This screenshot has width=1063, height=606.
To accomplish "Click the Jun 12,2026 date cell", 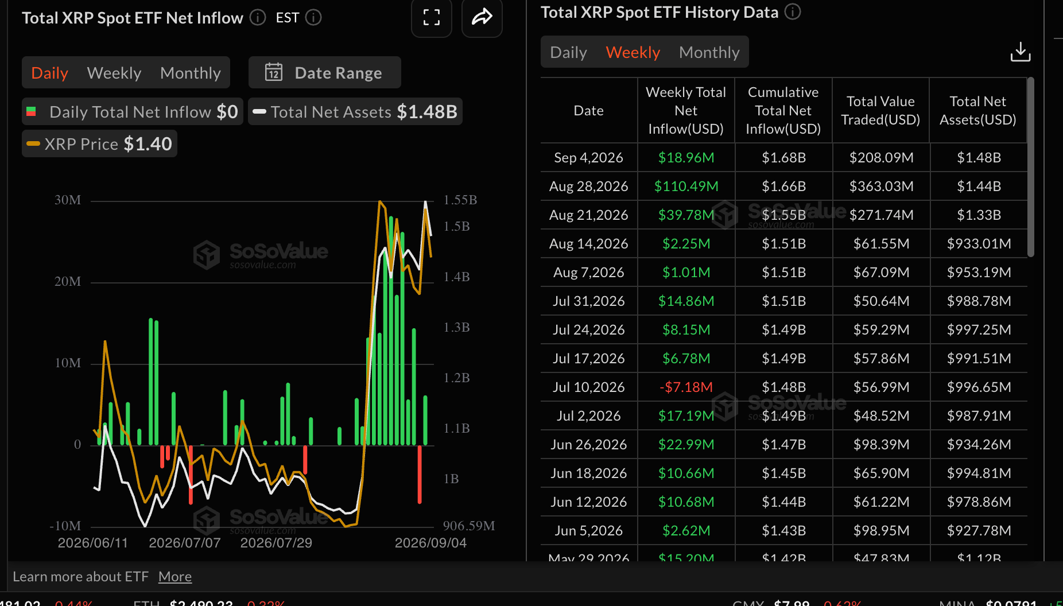I will [x=589, y=502].
